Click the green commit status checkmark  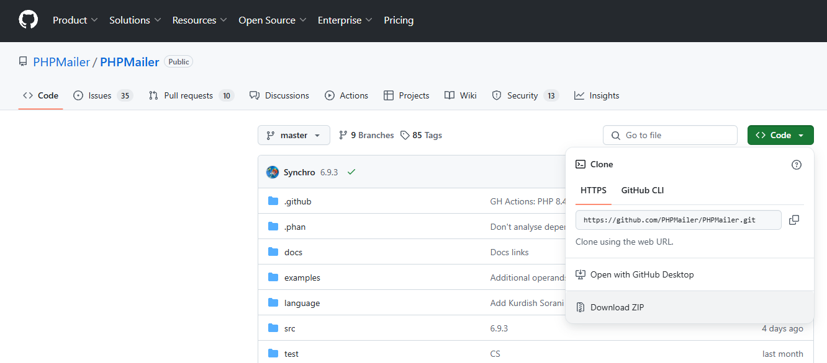(x=351, y=172)
